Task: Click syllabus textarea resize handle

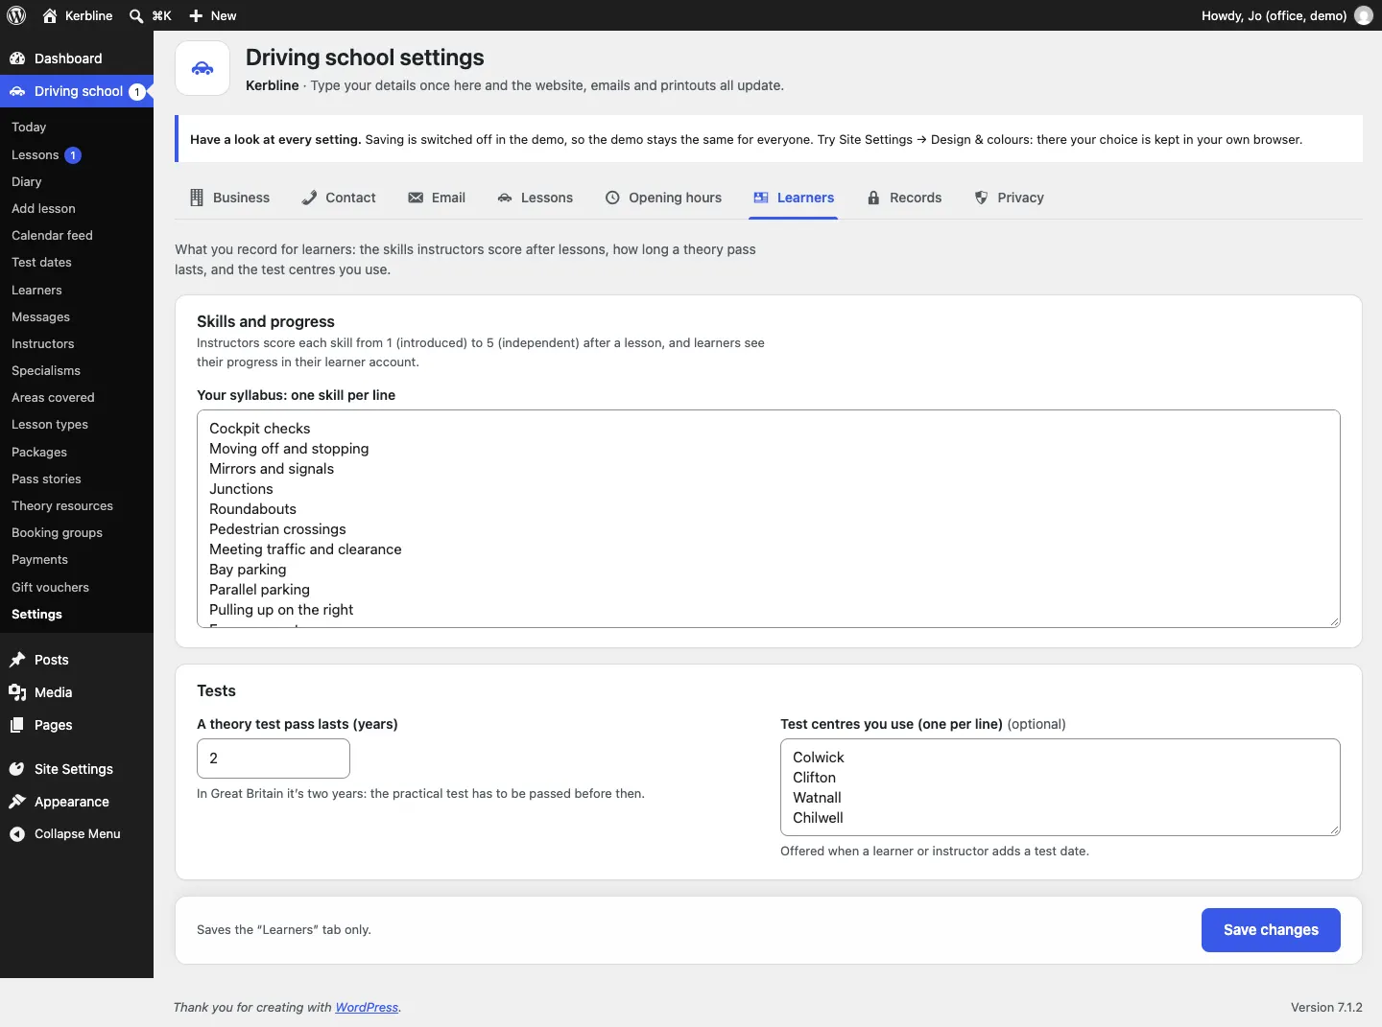Action: click(1334, 621)
